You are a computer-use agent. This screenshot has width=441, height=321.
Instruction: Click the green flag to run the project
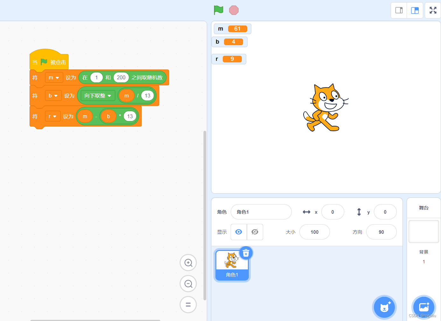tap(219, 10)
